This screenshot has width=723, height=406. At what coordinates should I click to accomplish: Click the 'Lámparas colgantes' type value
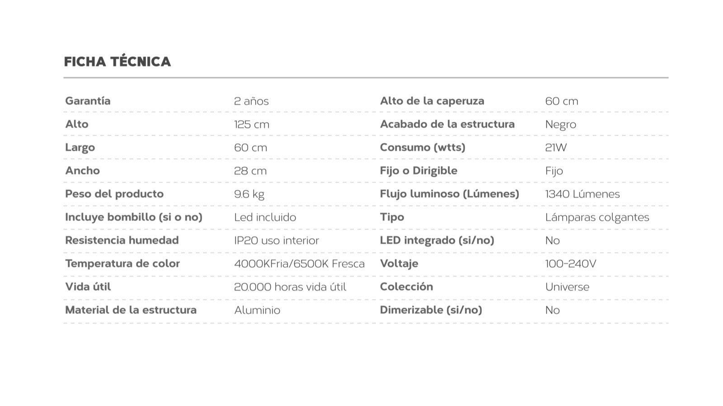(x=597, y=217)
